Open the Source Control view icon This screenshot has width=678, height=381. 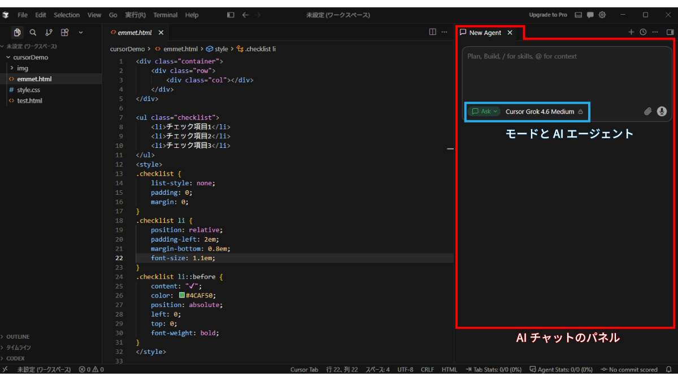tap(49, 33)
